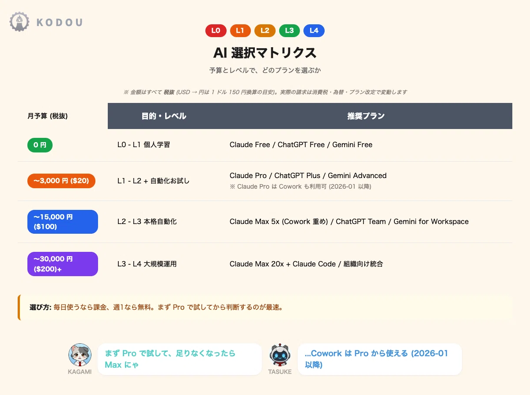530x395 pixels.
Task: Click the L0 - L1 個人学習 cell
Action: coord(144,145)
